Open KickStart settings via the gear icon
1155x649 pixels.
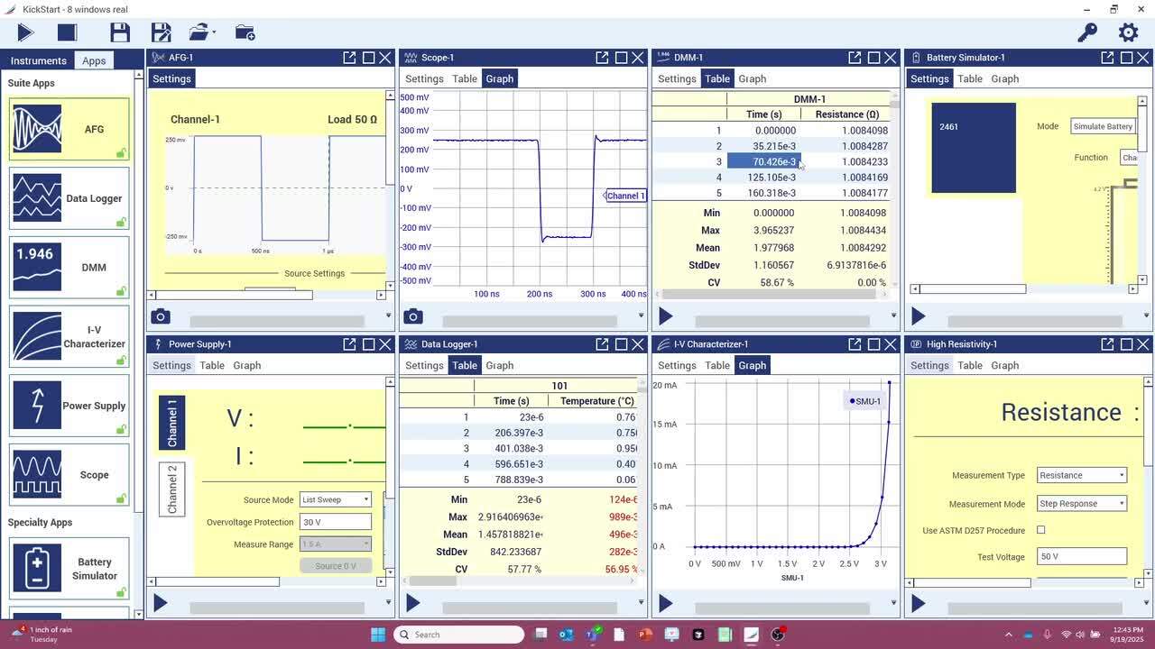[1126, 32]
